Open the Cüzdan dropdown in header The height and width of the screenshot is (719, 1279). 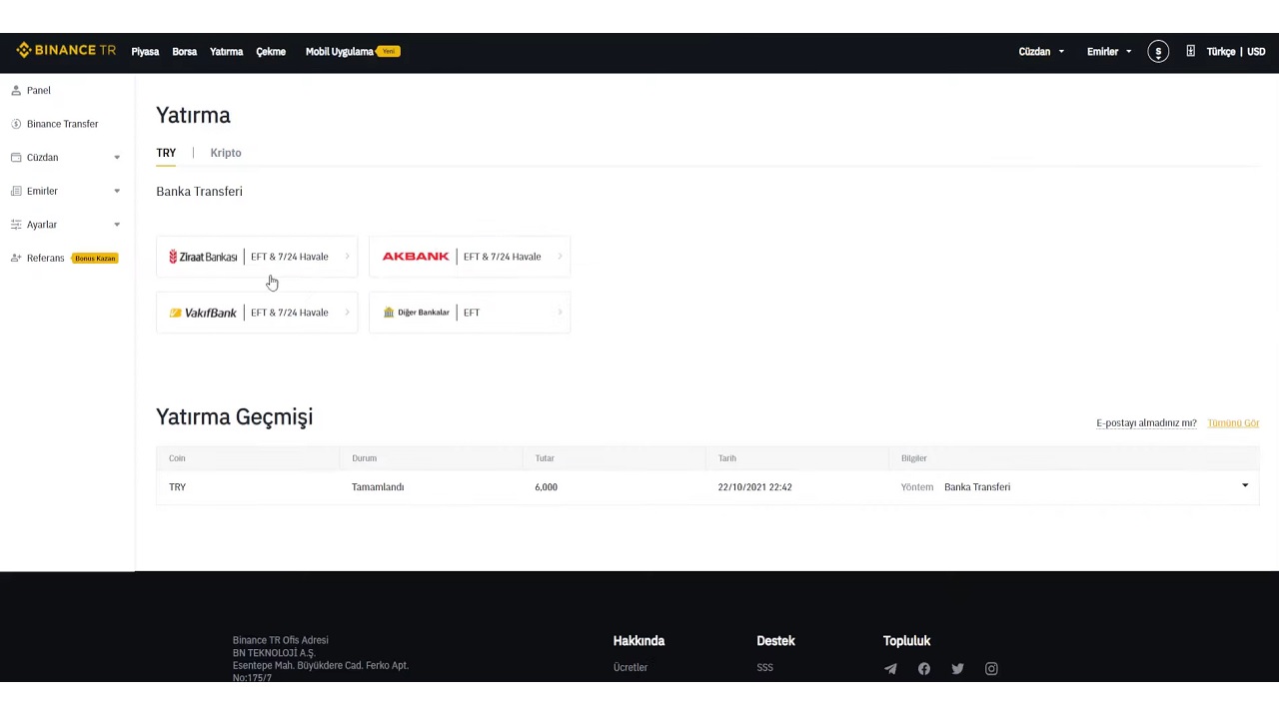click(x=1041, y=52)
